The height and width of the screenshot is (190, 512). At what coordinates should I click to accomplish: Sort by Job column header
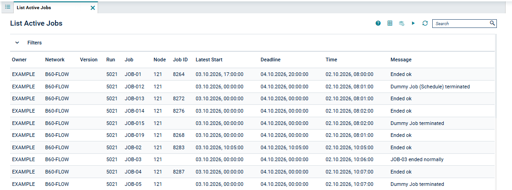pos(129,60)
